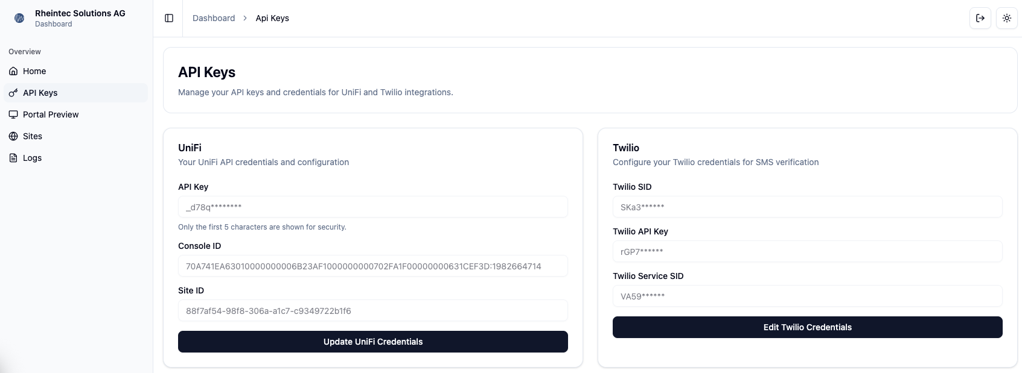This screenshot has height=373, width=1022.
Task: Click the Rheintec Solutions AG logo avatar
Action: tap(19, 18)
